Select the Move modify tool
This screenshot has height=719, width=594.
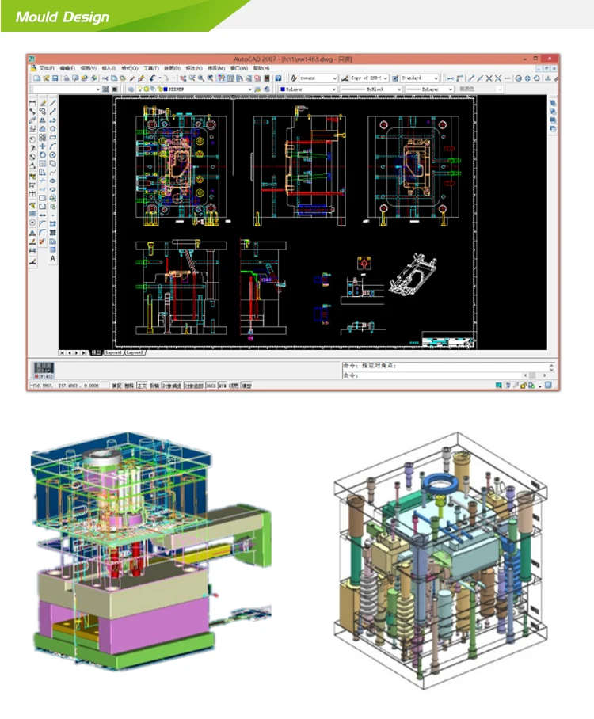click(43, 146)
